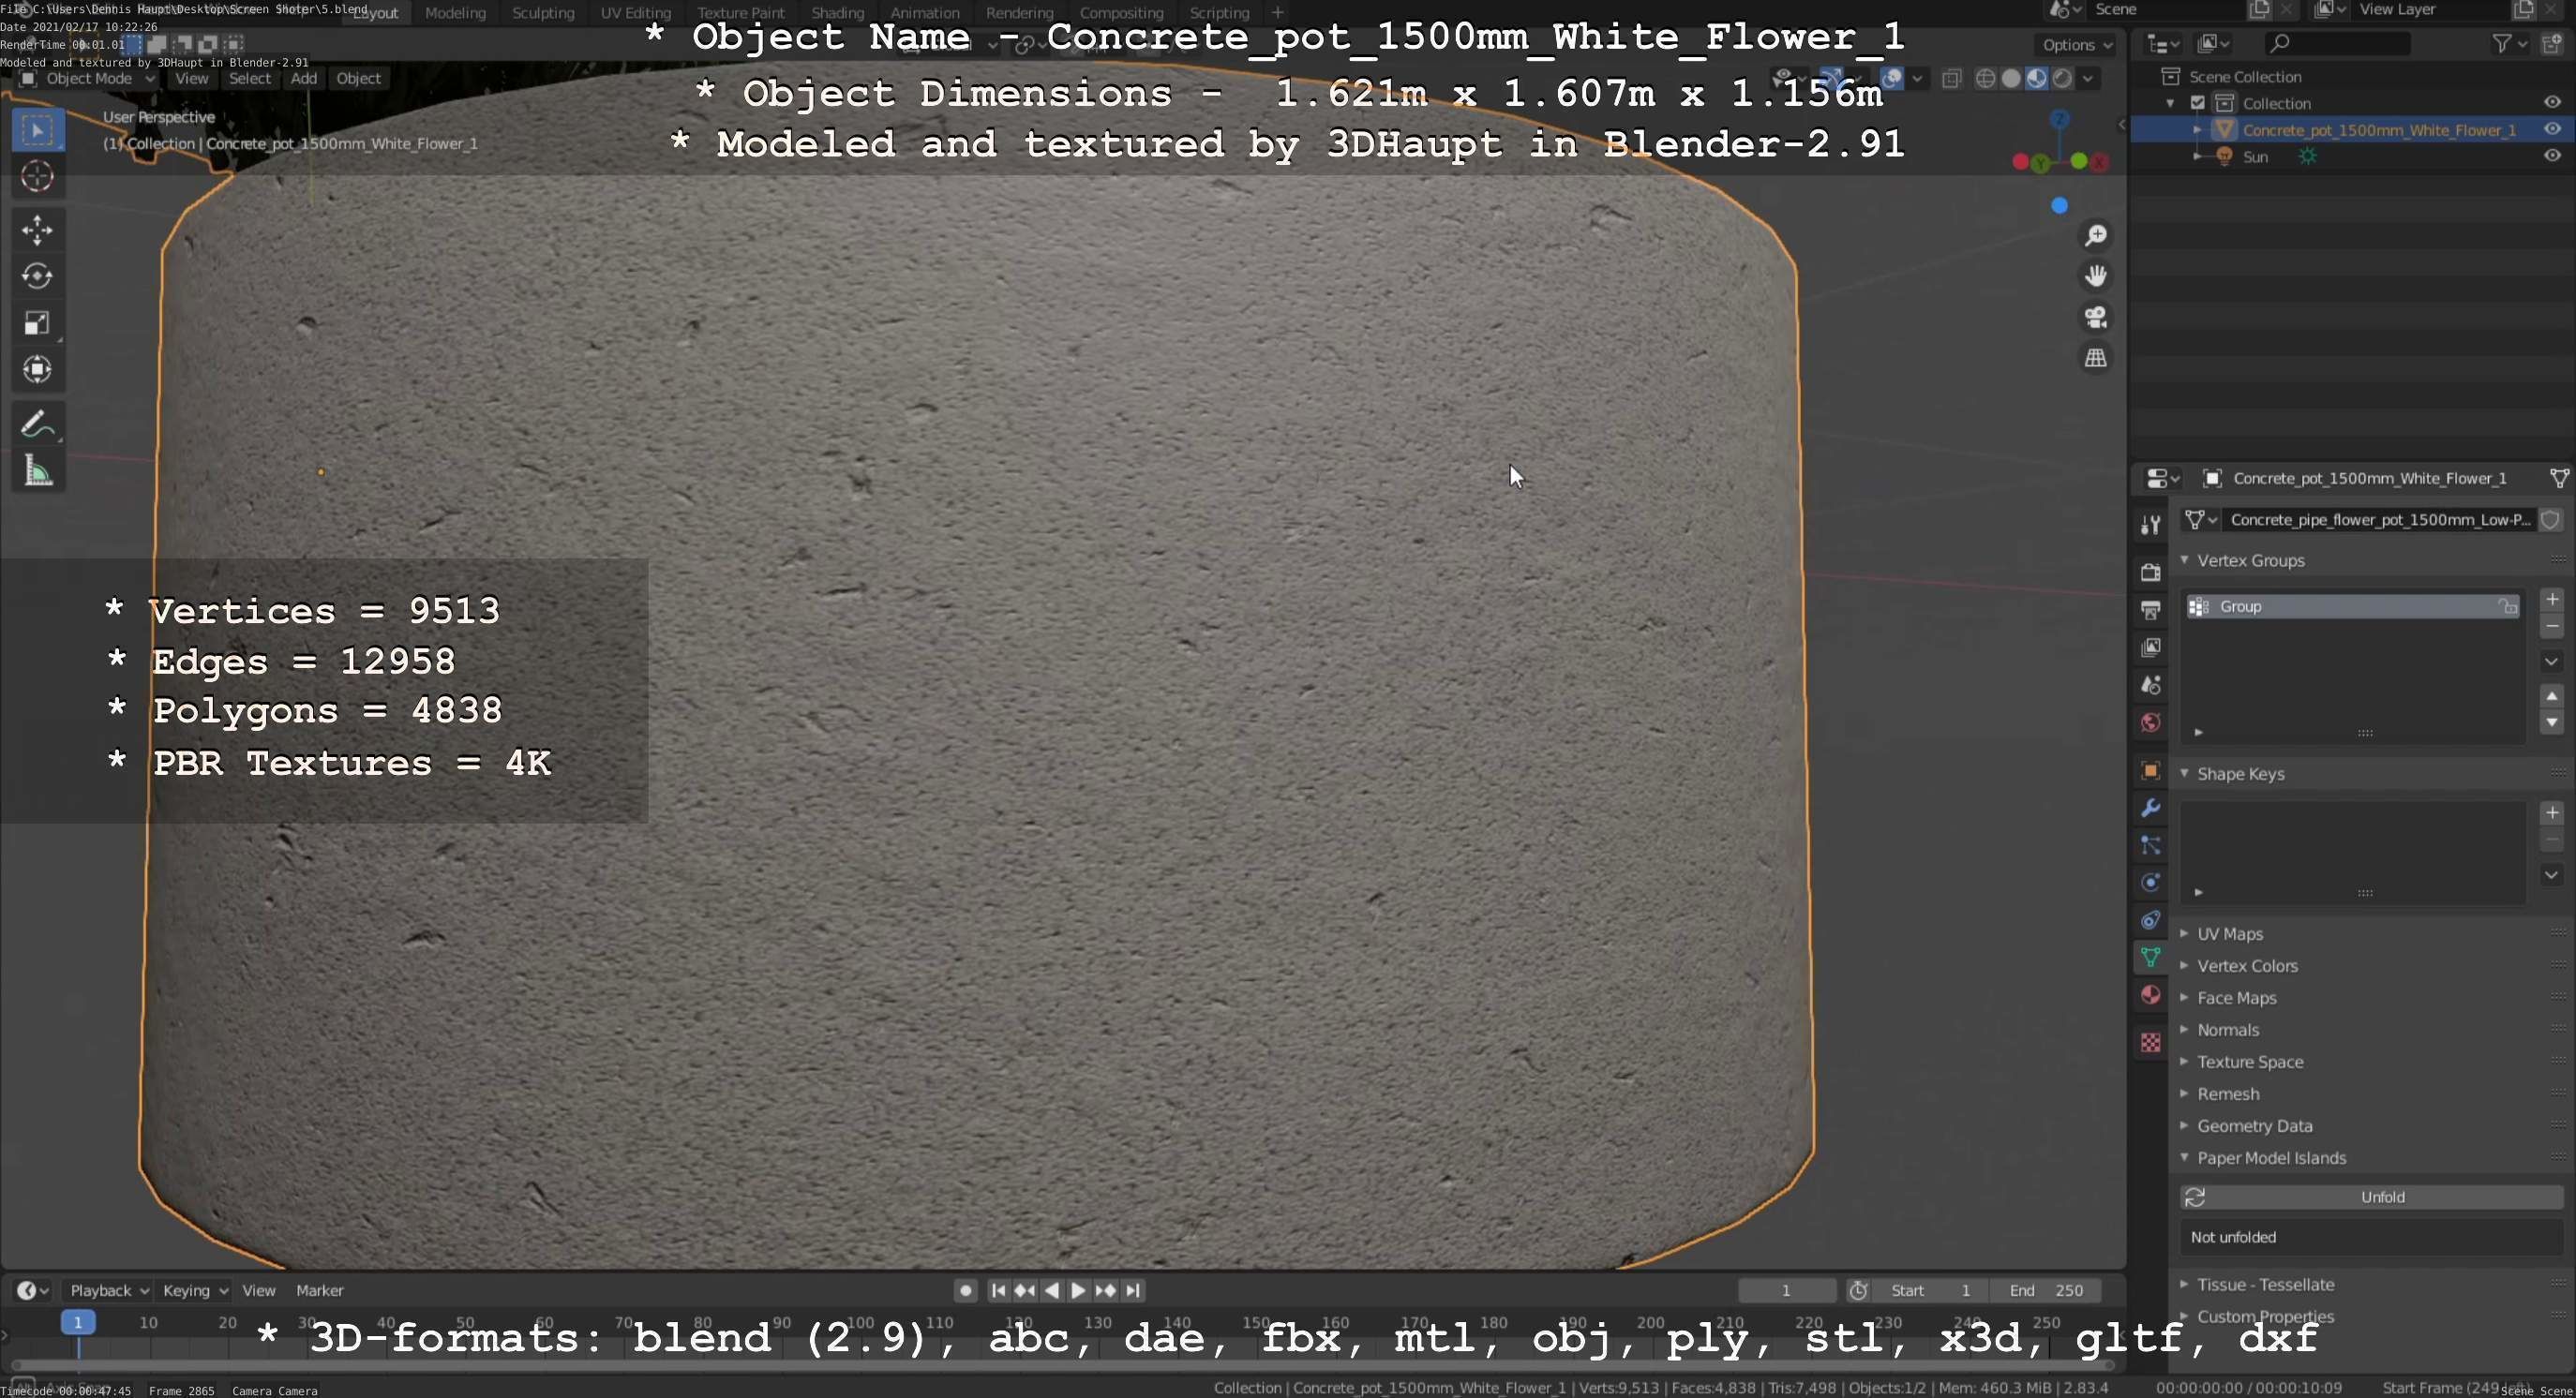The width and height of the screenshot is (2576, 1398).
Task: Uncheck the Collection exclude checkbox
Action: [x=2197, y=103]
